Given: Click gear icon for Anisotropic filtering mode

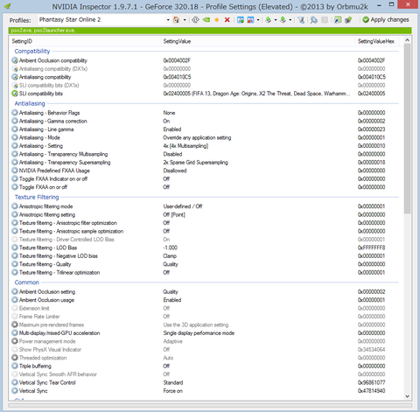Looking at the screenshot, I should pos(15,206).
